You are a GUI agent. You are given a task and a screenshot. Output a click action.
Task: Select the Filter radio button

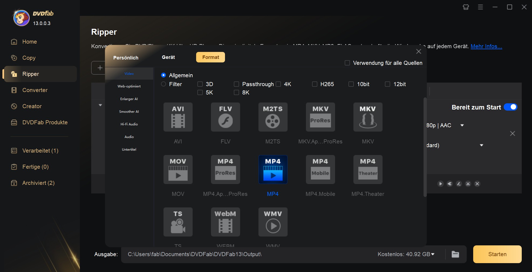pyautogui.click(x=163, y=84)
